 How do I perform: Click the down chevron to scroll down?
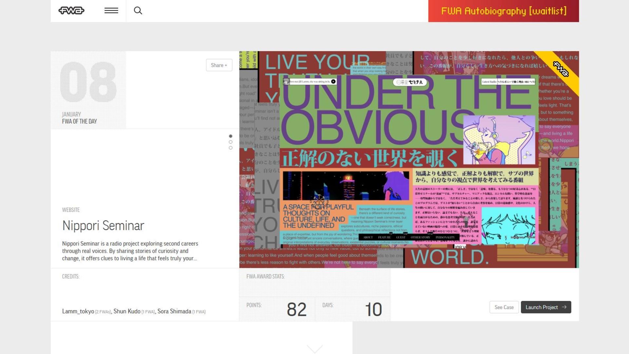(x=315, y=348)
